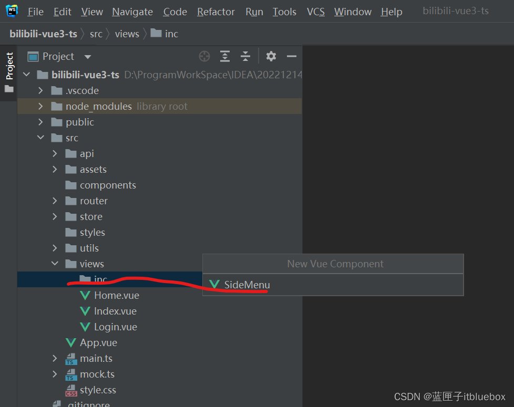514x407 pixels.
Task: Select opened file locate target icon
Action: [204, 56]
